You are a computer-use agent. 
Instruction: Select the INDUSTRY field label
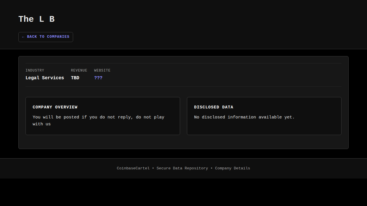35,70
